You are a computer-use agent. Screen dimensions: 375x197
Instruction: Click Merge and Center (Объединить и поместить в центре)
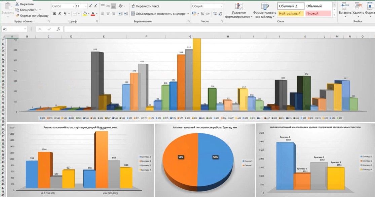click(158, 14)
